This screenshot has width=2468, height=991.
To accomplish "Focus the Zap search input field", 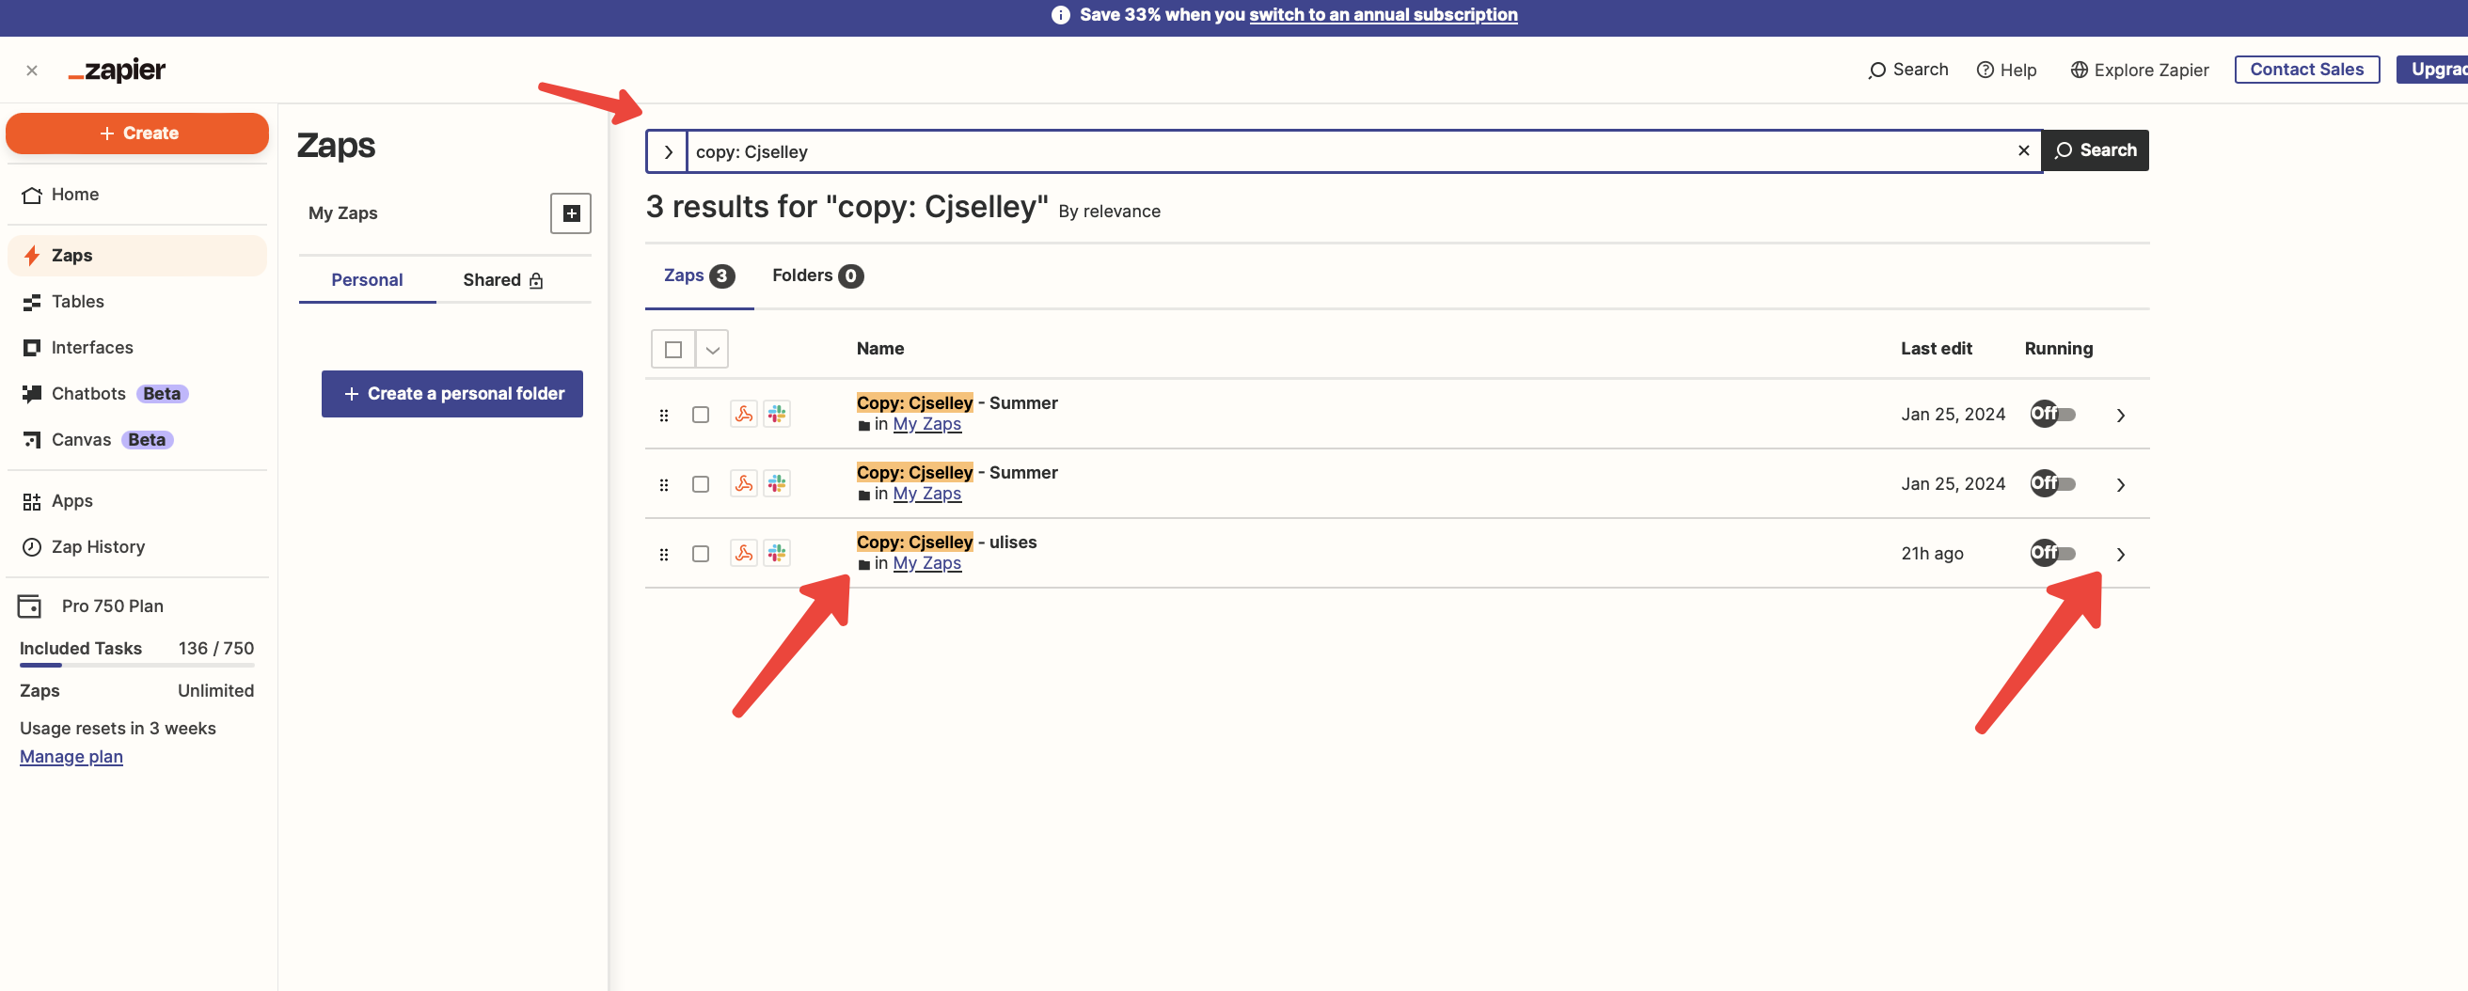I will click(1350, 151).
